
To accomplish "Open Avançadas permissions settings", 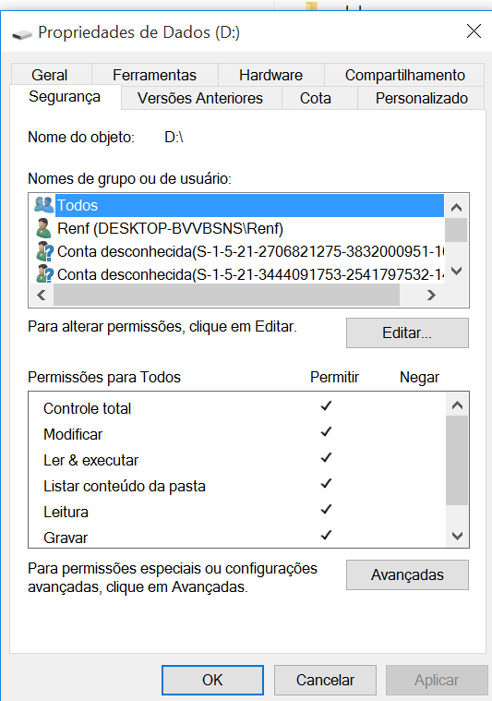I will coord(407,574).
